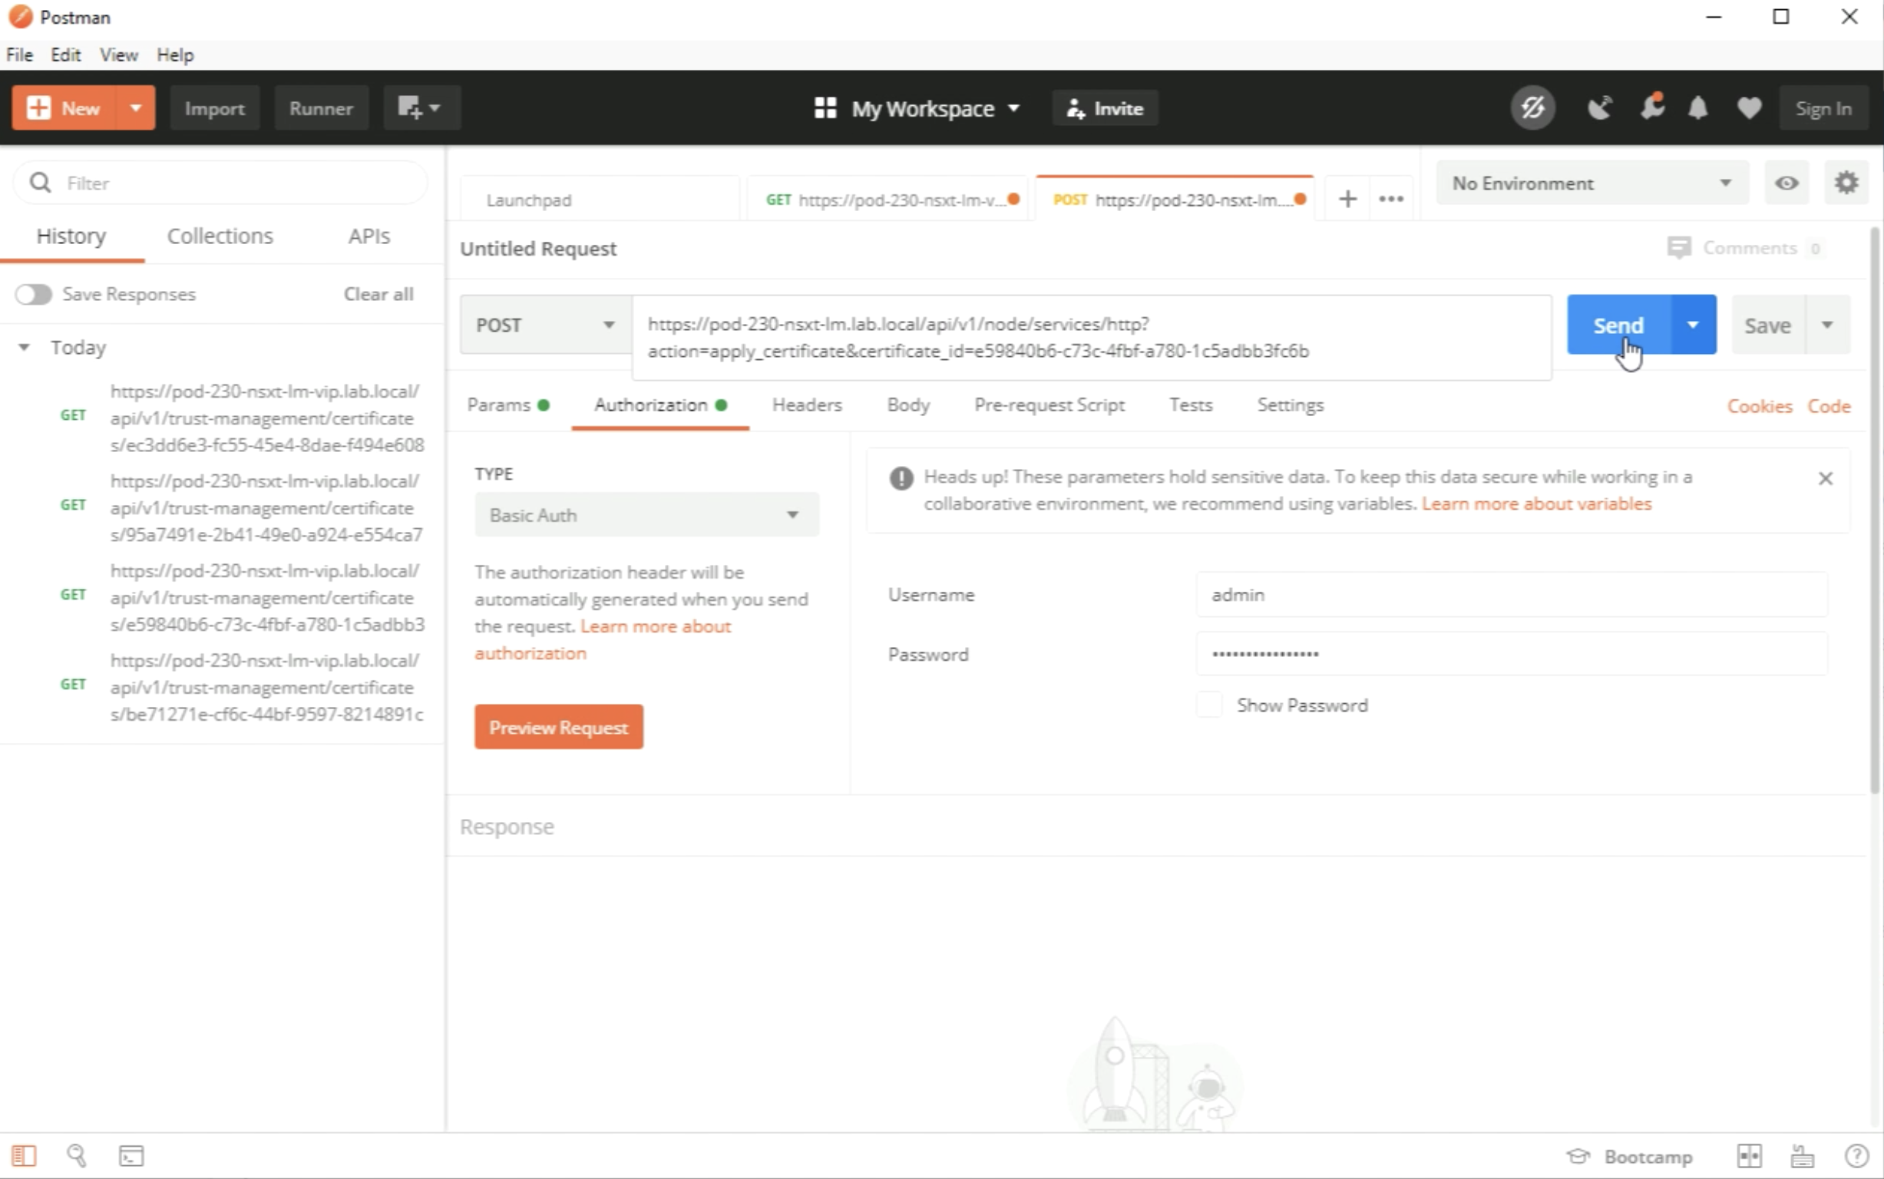Check the Show Password checkbox

click(1208, 705)
